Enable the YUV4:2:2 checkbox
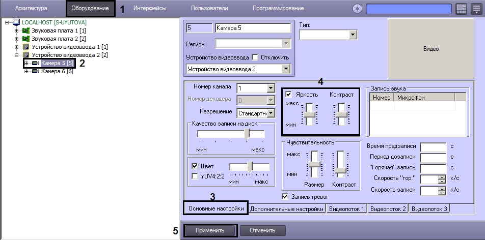This screenshot has height=240, width=485. 195,176
